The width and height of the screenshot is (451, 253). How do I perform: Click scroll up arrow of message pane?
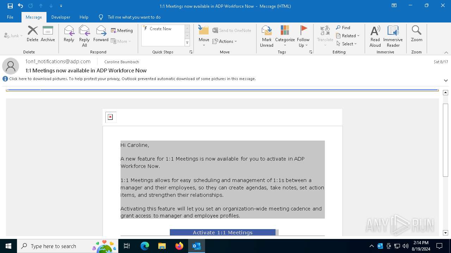(x=445, y=92)
